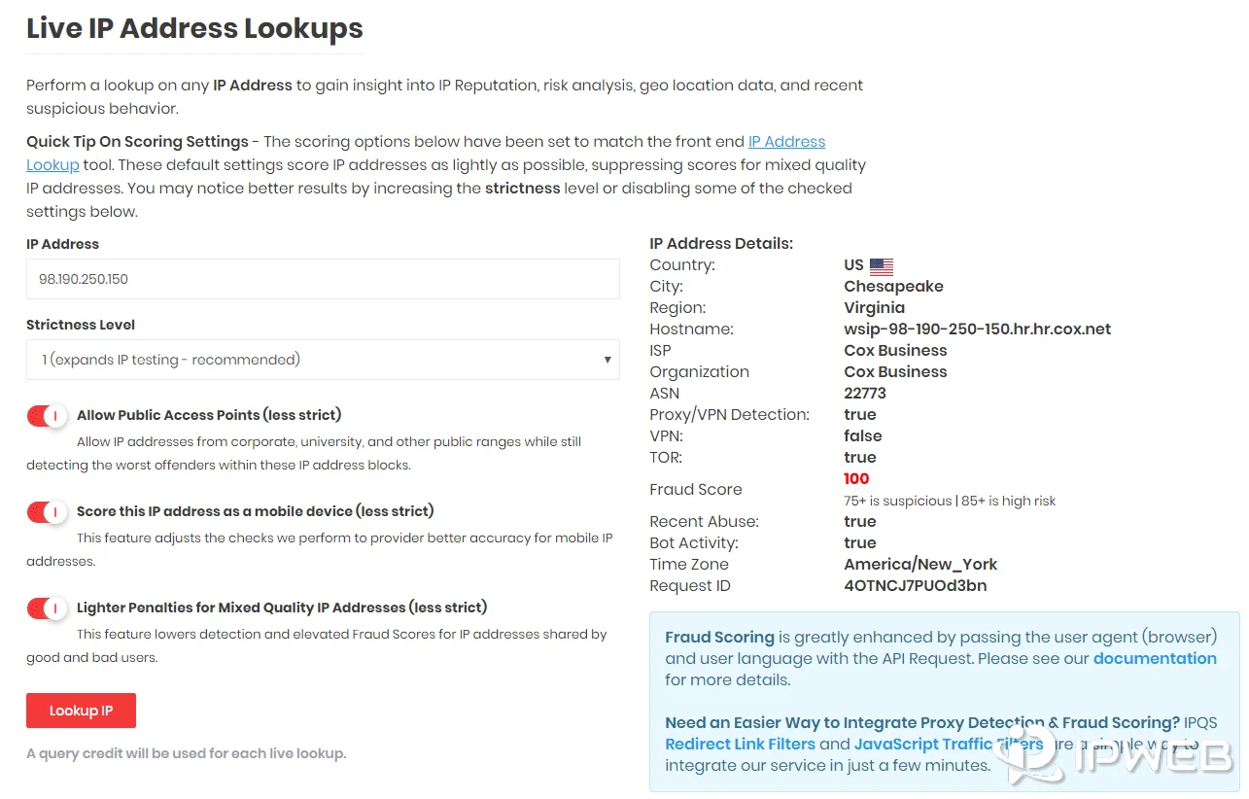Click the US flag icon
The image size is (1249, 799).
881,265
